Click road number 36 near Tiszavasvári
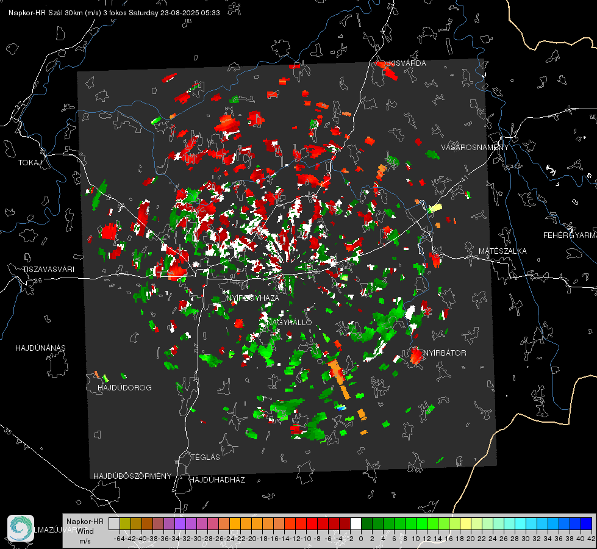The width and height of the screenshot is (597, 549). [38, 281]
